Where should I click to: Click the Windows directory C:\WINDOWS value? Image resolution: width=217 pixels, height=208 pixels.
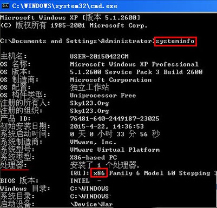[89, 189]
